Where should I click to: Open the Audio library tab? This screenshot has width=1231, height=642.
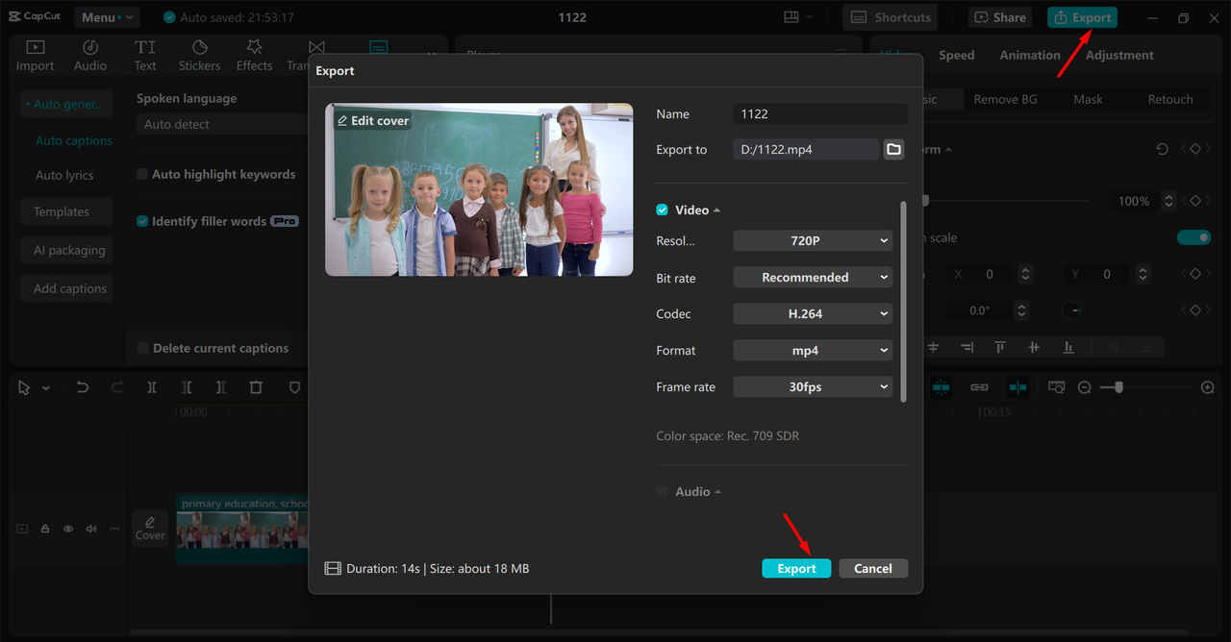tap(90, 56)
